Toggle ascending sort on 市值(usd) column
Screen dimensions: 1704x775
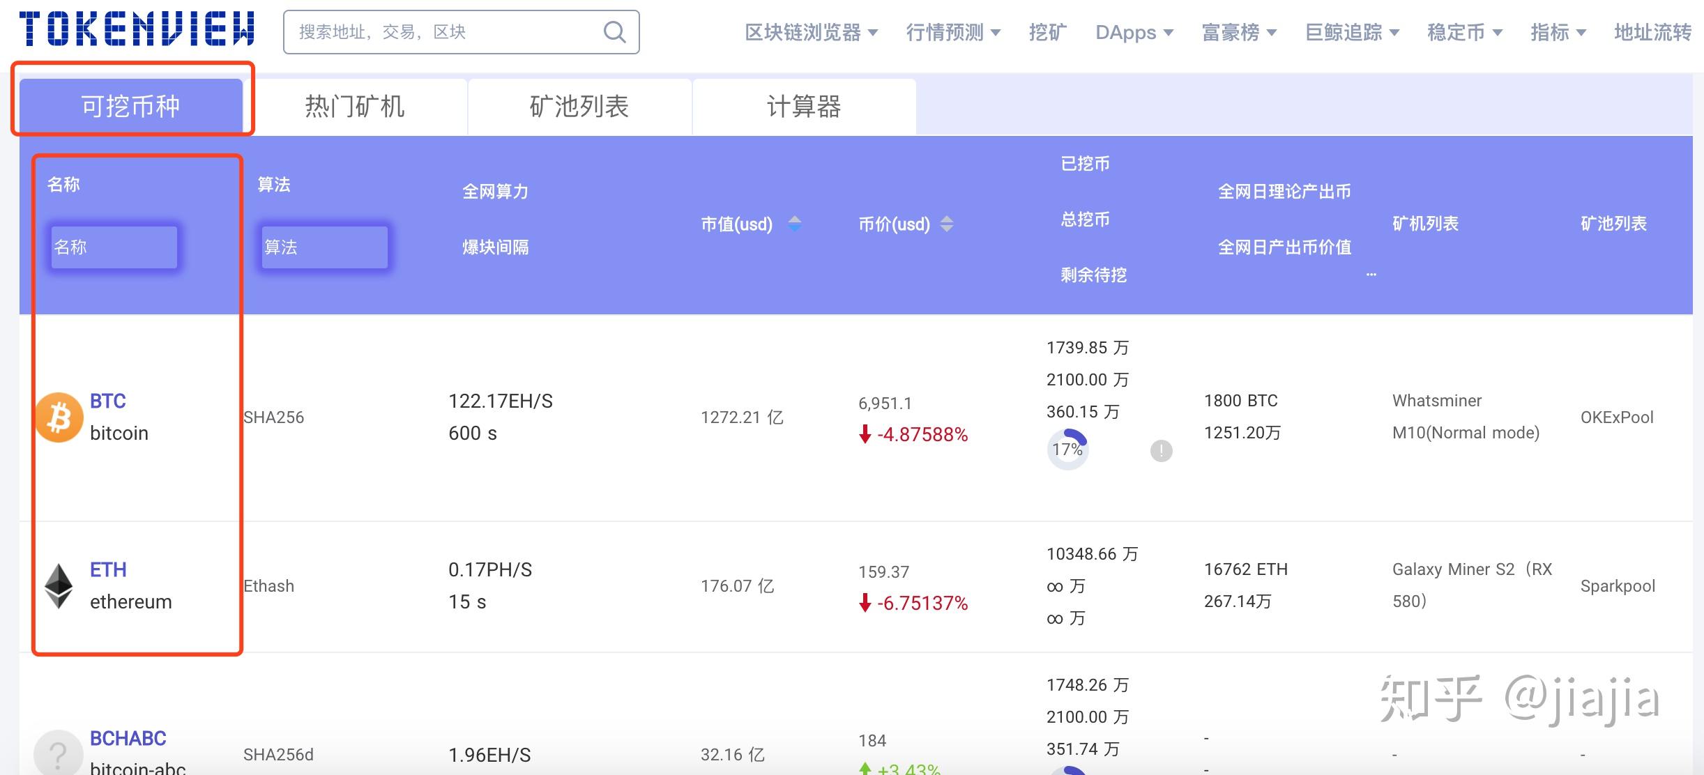[795, 220]
